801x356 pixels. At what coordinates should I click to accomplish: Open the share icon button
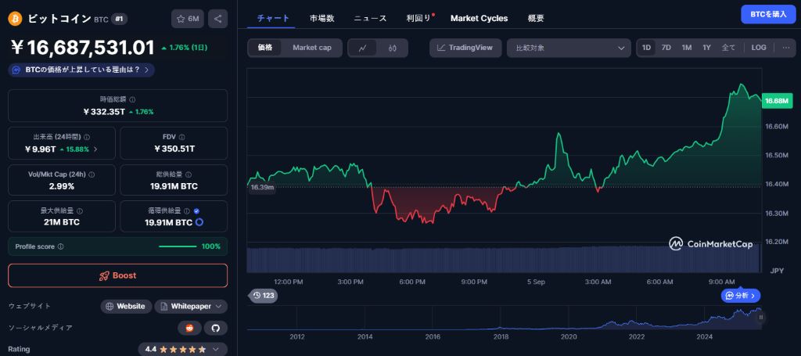(x=217, y=19)
